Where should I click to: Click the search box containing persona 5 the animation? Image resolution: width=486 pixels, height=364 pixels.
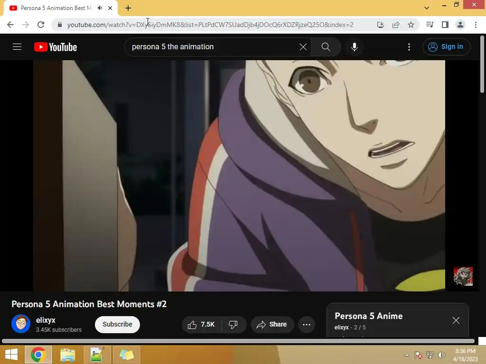[x=214, y=47]
